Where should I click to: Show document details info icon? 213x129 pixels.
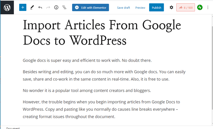point(56,7)
